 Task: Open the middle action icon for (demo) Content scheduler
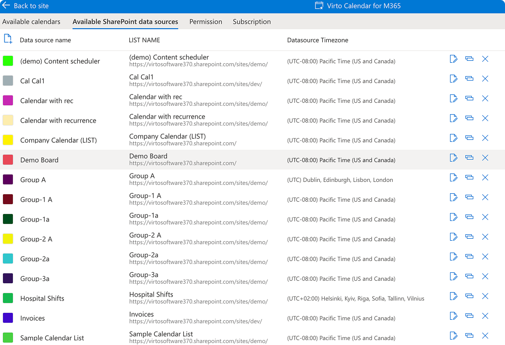point(469,59)
